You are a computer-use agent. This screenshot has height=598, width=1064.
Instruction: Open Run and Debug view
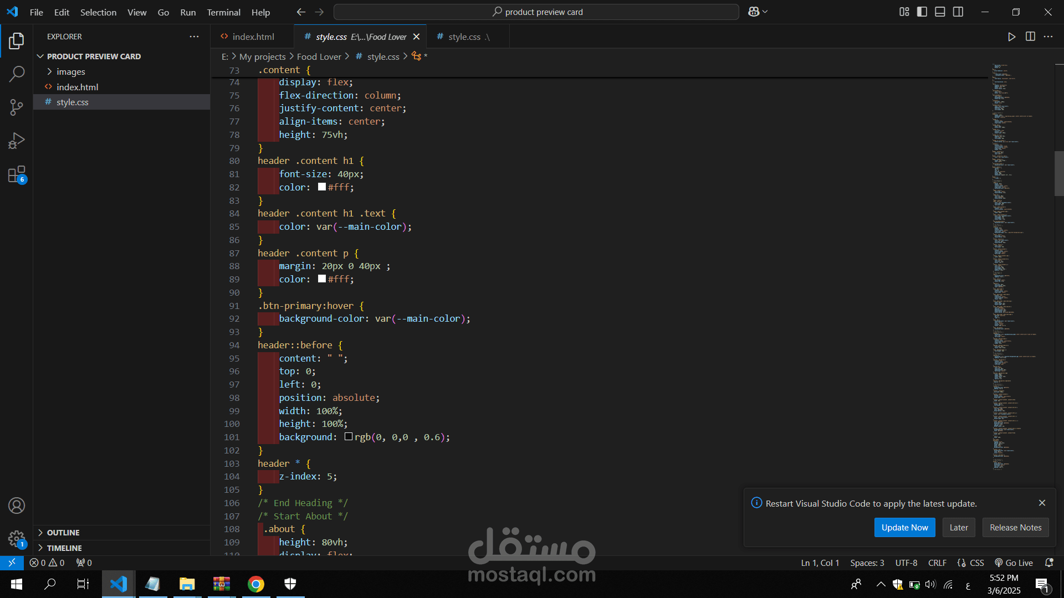coord(17,141)
